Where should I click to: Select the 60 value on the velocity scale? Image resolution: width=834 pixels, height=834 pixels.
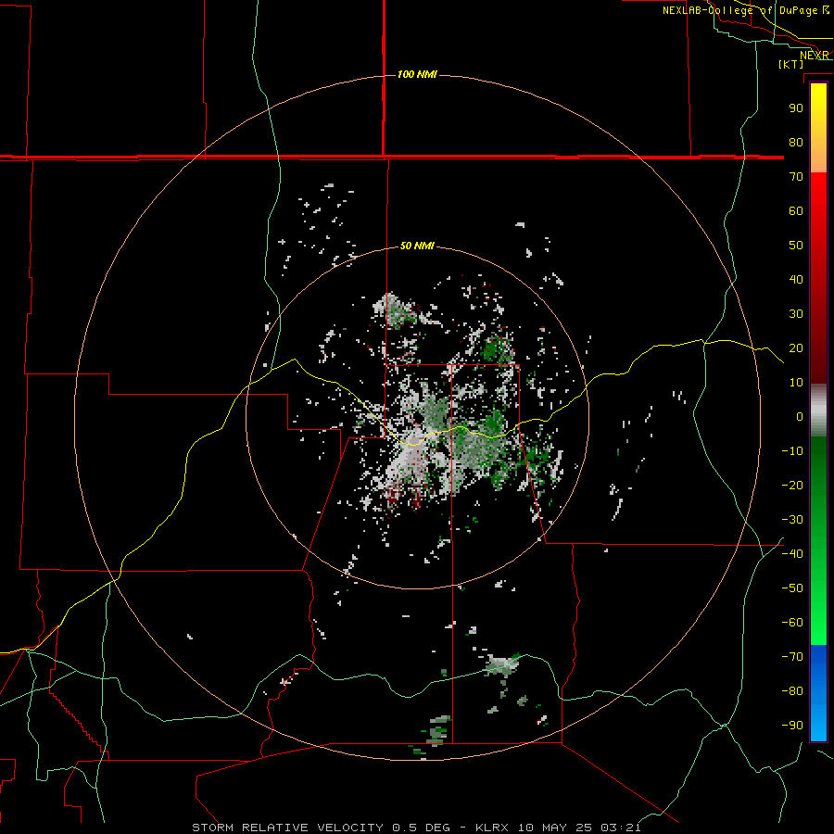click(796, 210)
